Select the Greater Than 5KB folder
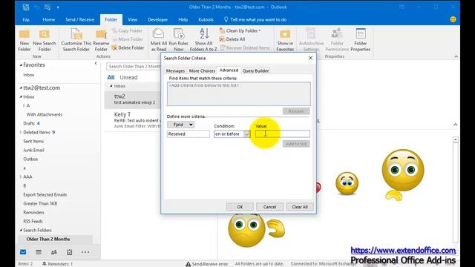475x267 pixels. (x=40, y=203)
